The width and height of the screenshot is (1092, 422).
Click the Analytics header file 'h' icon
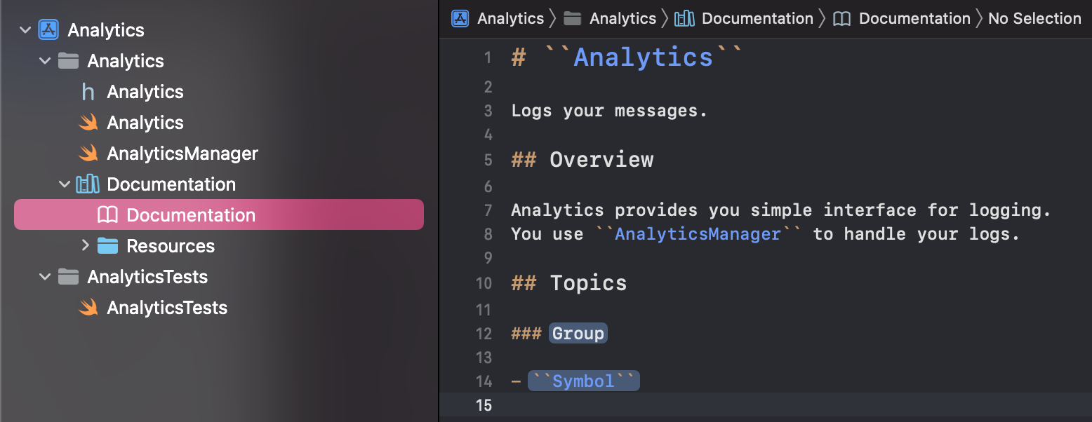(x=88, y=92)
